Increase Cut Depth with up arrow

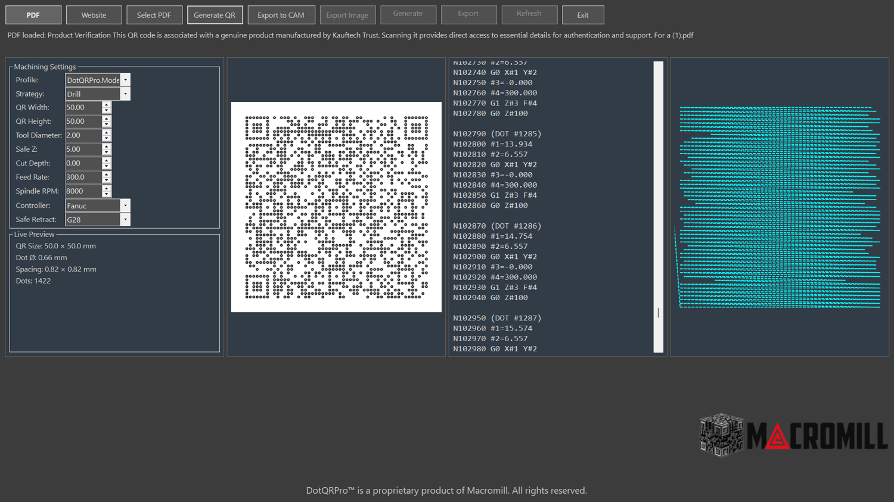(107, 160)
